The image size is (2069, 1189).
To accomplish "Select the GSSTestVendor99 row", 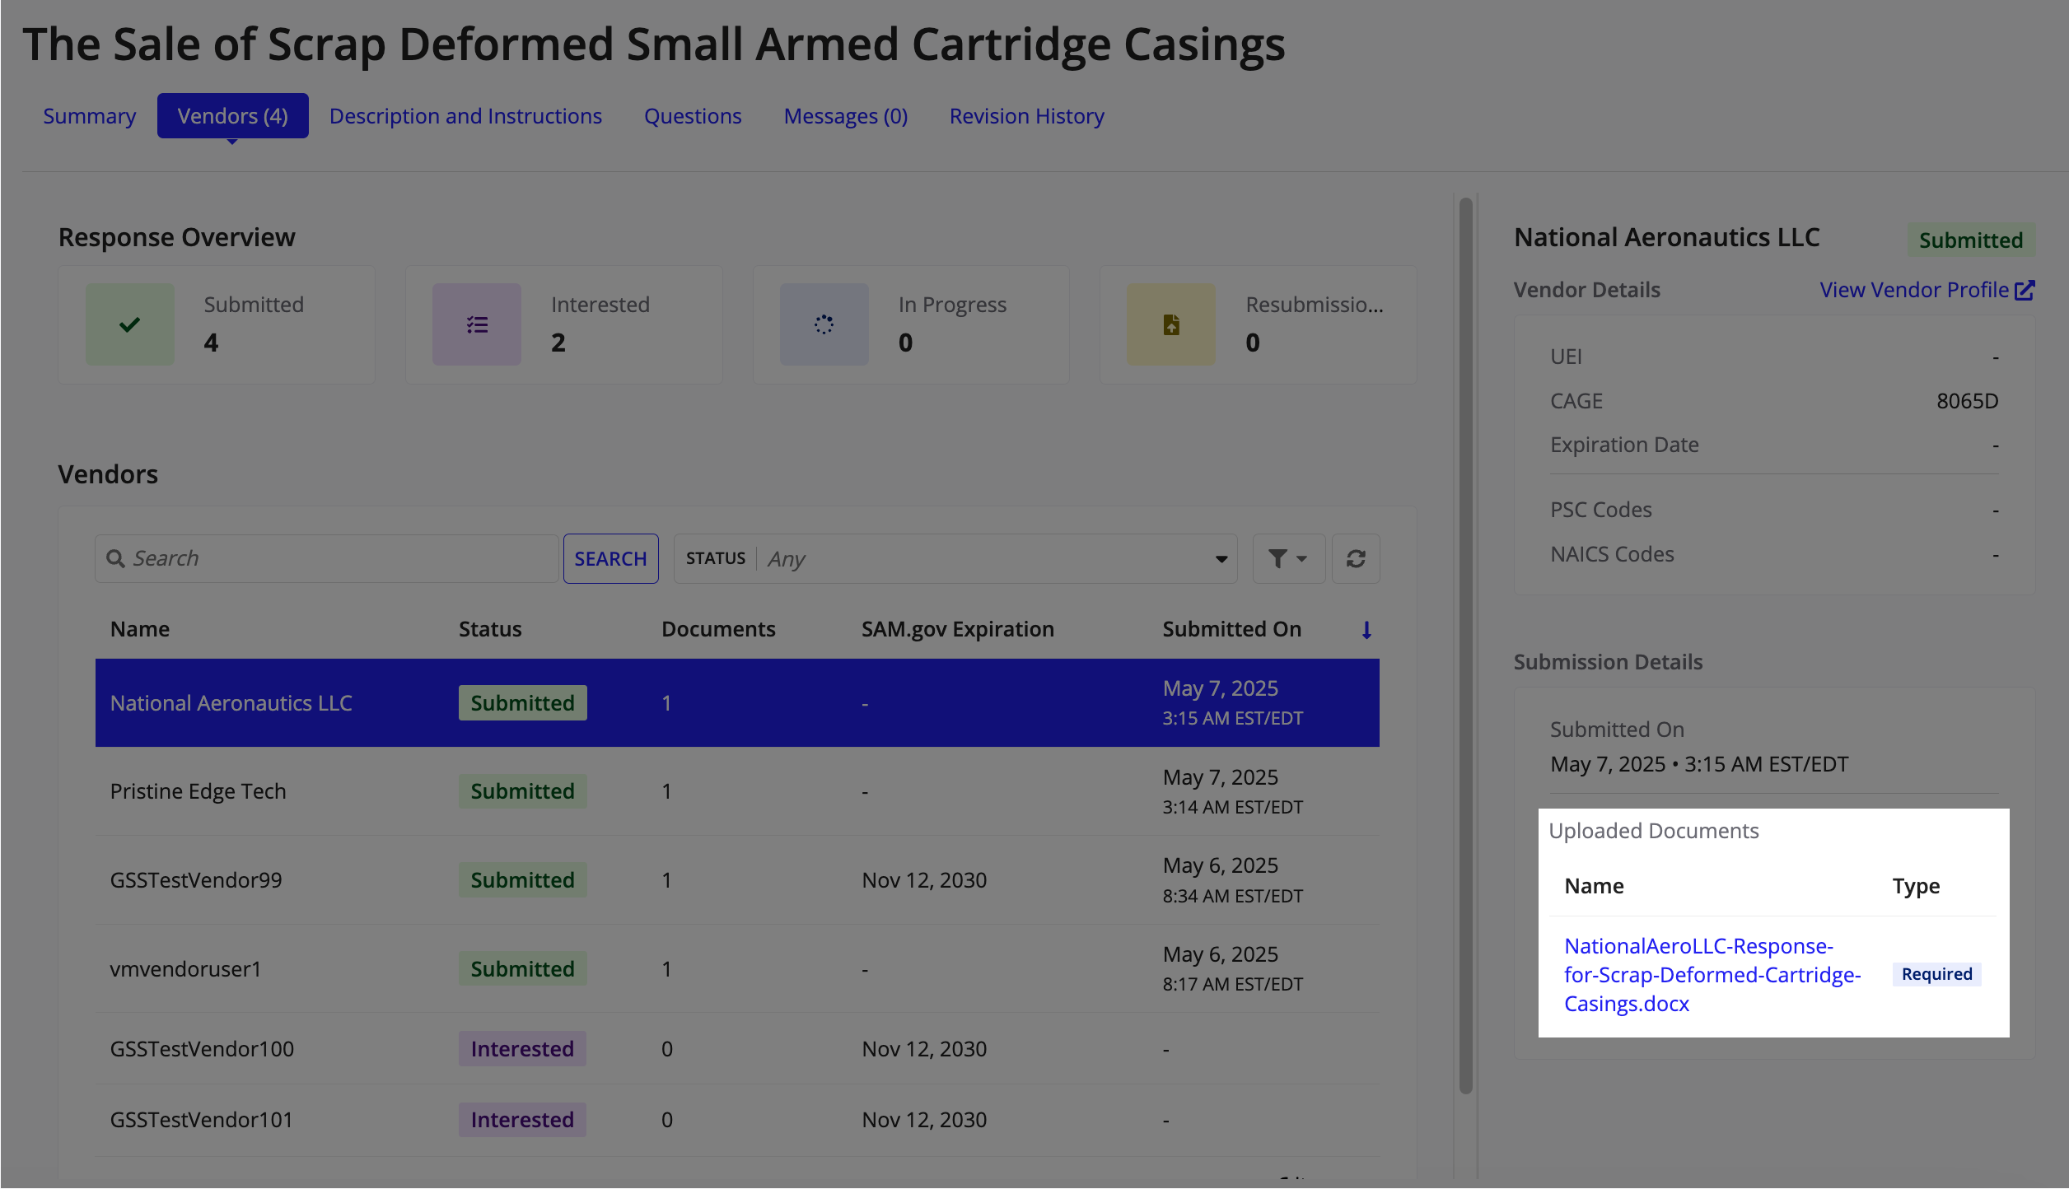I will (x=737, y=880).
